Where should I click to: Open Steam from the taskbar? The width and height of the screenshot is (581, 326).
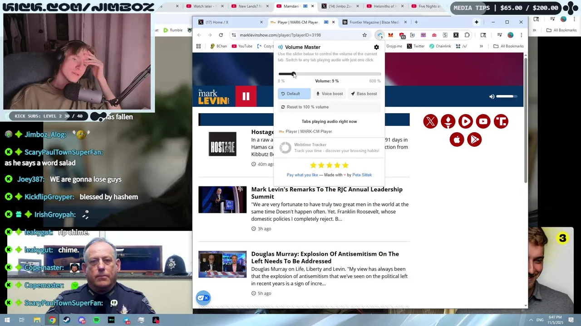67,320
